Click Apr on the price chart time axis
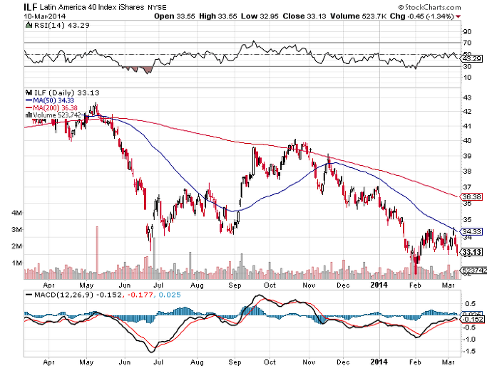The width and height of the screenshot is (487, 368). (48, 285)
